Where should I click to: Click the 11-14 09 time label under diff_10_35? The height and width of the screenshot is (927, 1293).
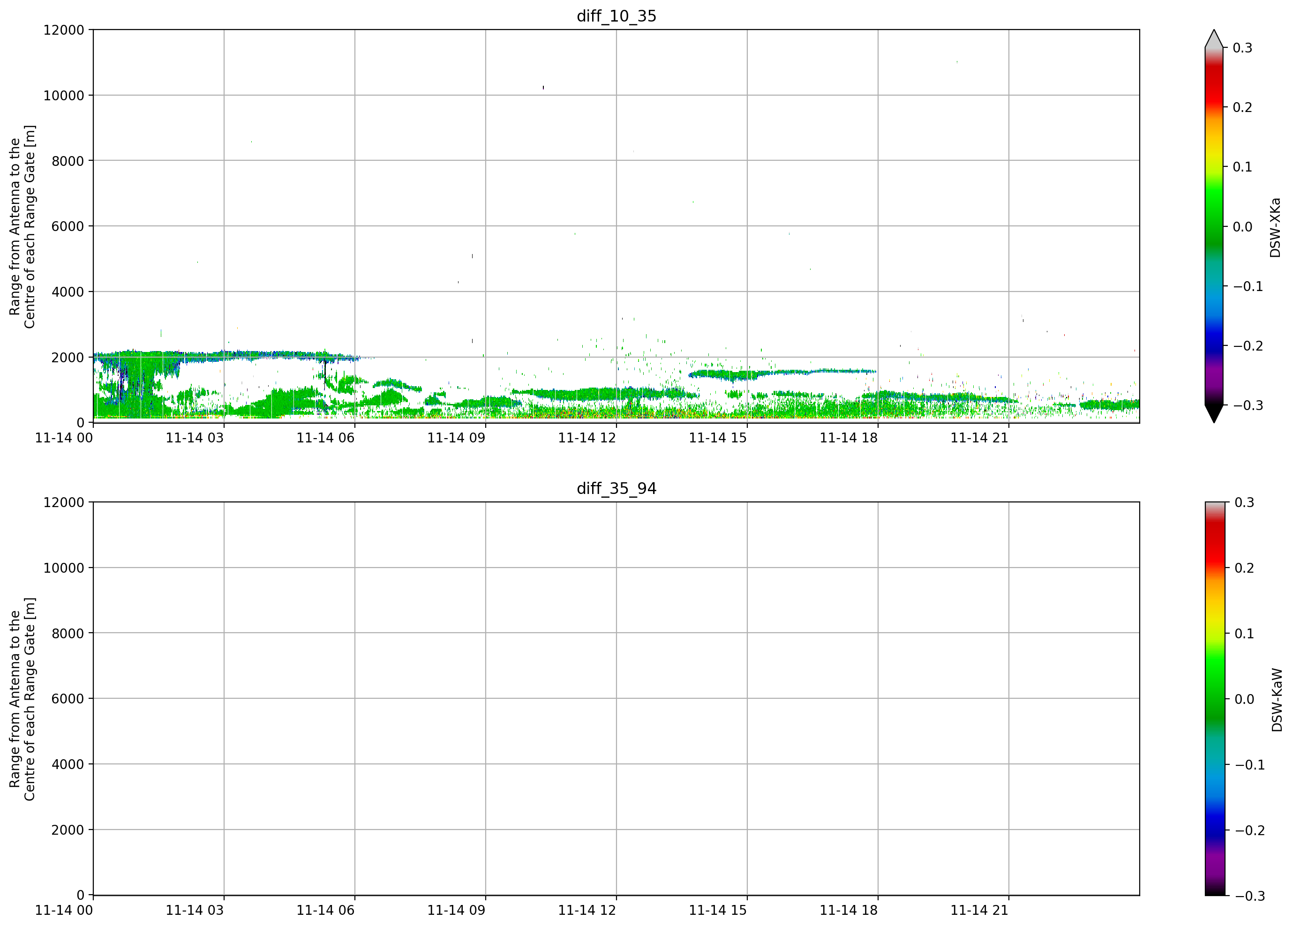456,438
